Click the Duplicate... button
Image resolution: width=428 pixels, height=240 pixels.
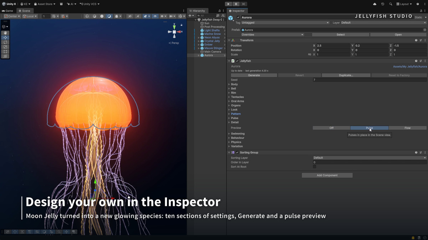346,75
